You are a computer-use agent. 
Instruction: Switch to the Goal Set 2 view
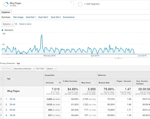click(x=43, y=17)
